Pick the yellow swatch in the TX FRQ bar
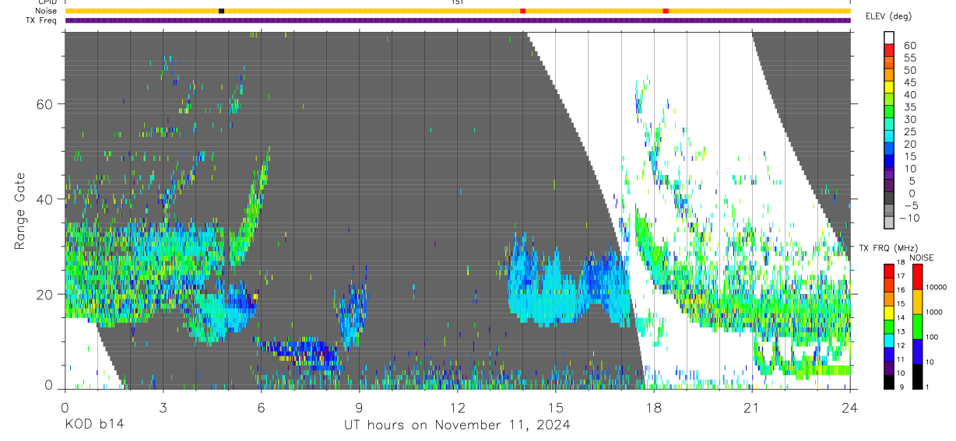 889,312
